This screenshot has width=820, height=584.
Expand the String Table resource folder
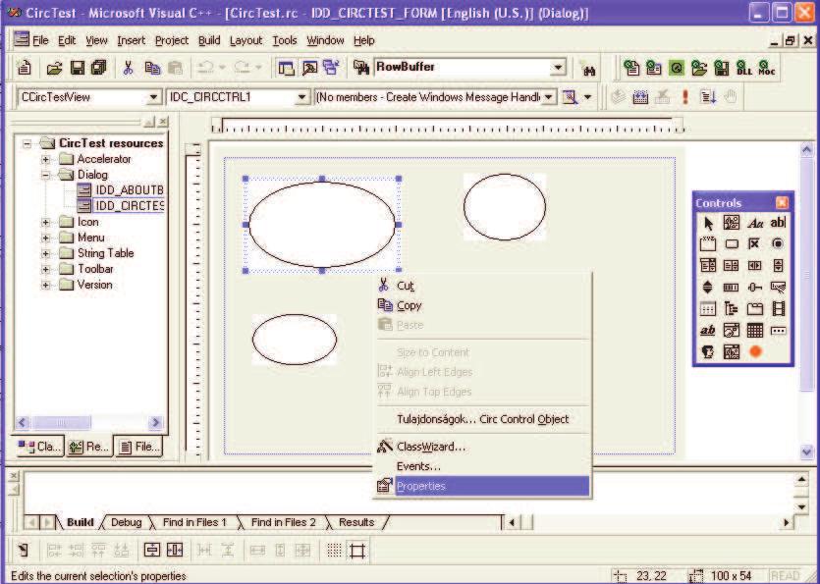(46, 253)
